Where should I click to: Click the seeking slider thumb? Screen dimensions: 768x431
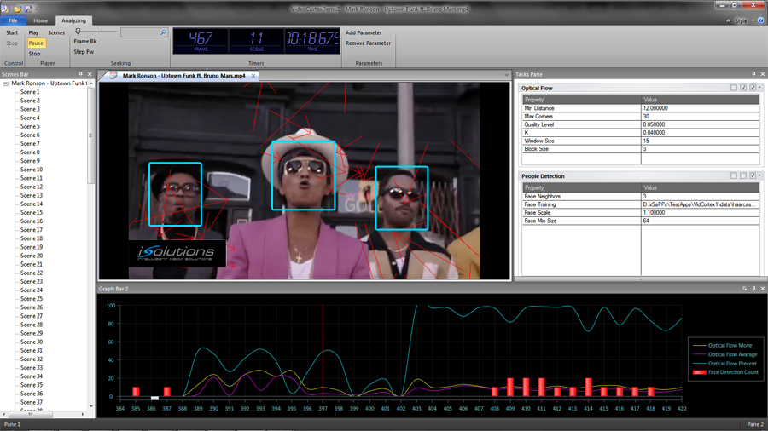[x=78, y=32]
